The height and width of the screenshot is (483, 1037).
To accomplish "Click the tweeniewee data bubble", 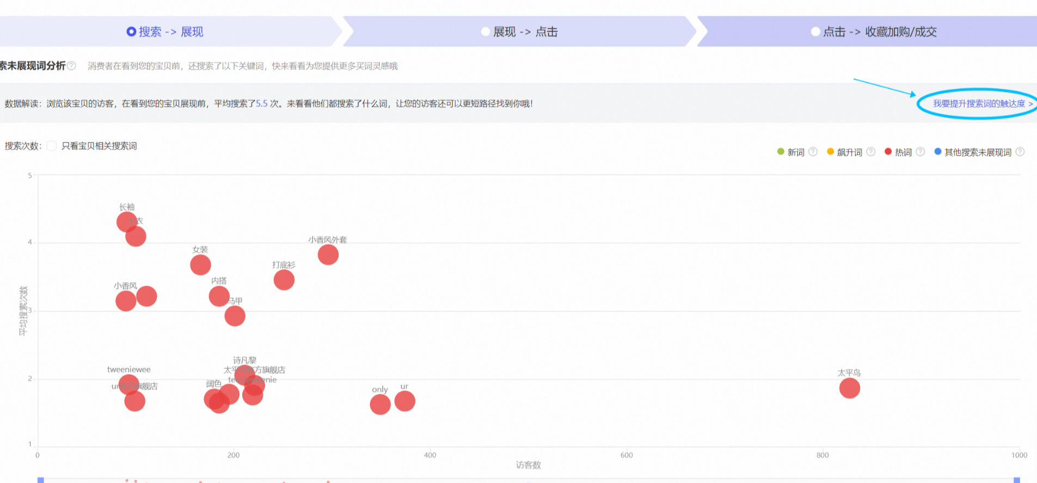I will 129,385.
